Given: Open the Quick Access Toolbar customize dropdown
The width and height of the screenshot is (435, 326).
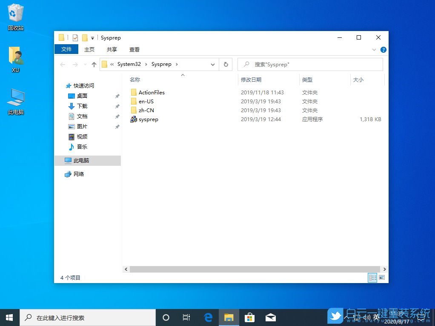Looking at the screenshot, I should [93, 38].
